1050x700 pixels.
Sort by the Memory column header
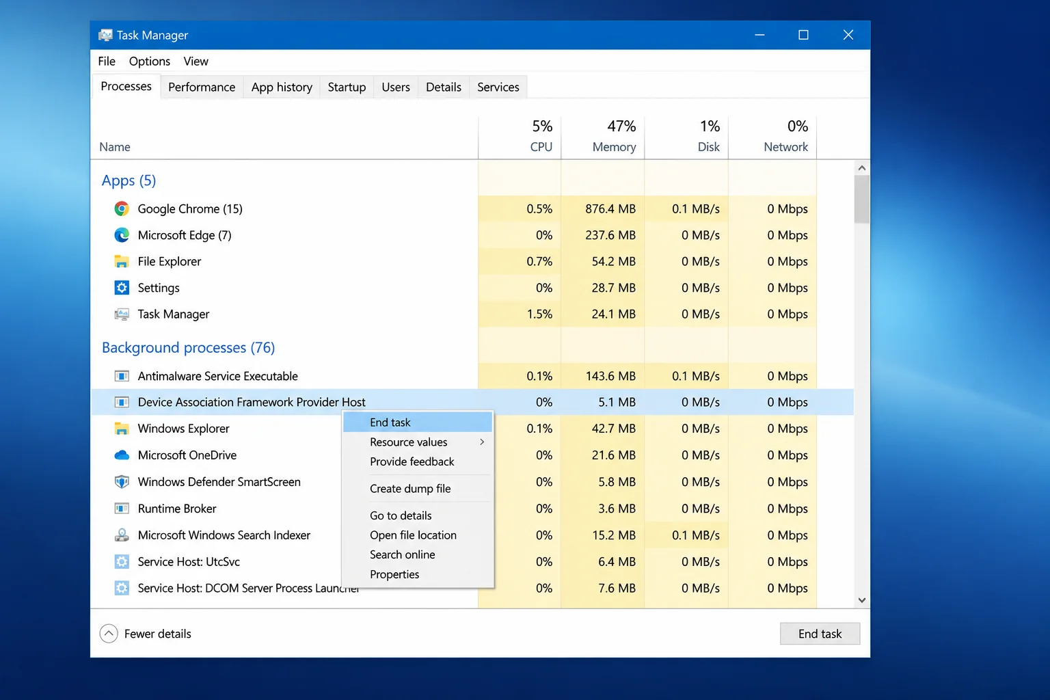point(603,137)
